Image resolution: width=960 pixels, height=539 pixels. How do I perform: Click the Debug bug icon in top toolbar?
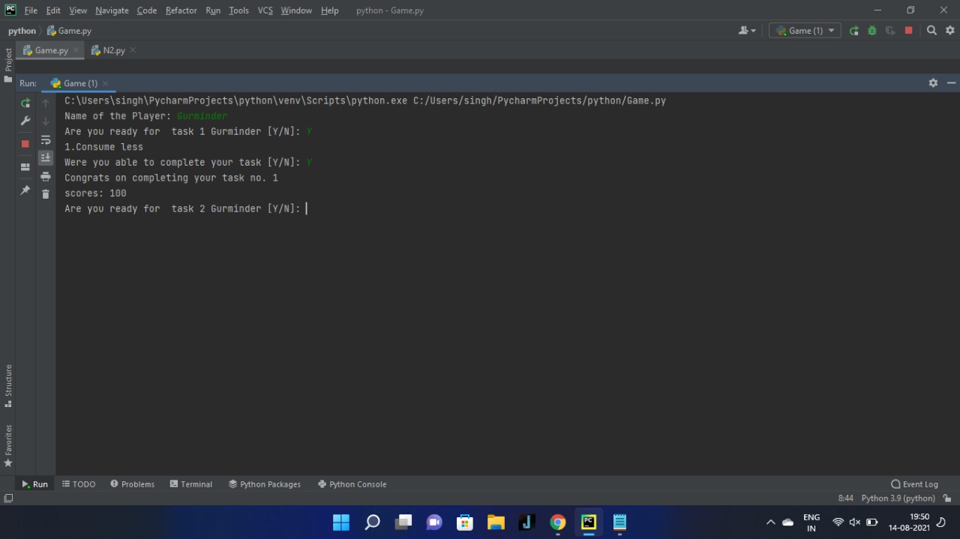coord(871,31)
